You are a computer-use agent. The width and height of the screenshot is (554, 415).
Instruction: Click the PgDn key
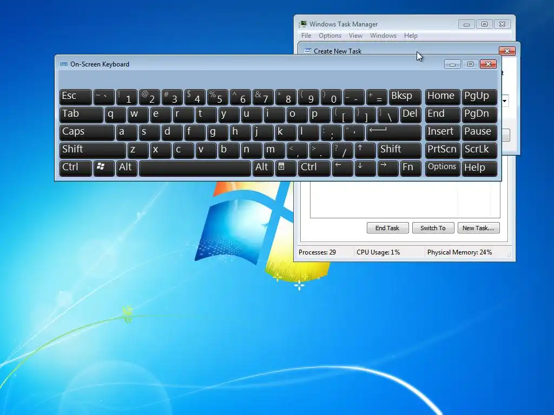(479, 115)
